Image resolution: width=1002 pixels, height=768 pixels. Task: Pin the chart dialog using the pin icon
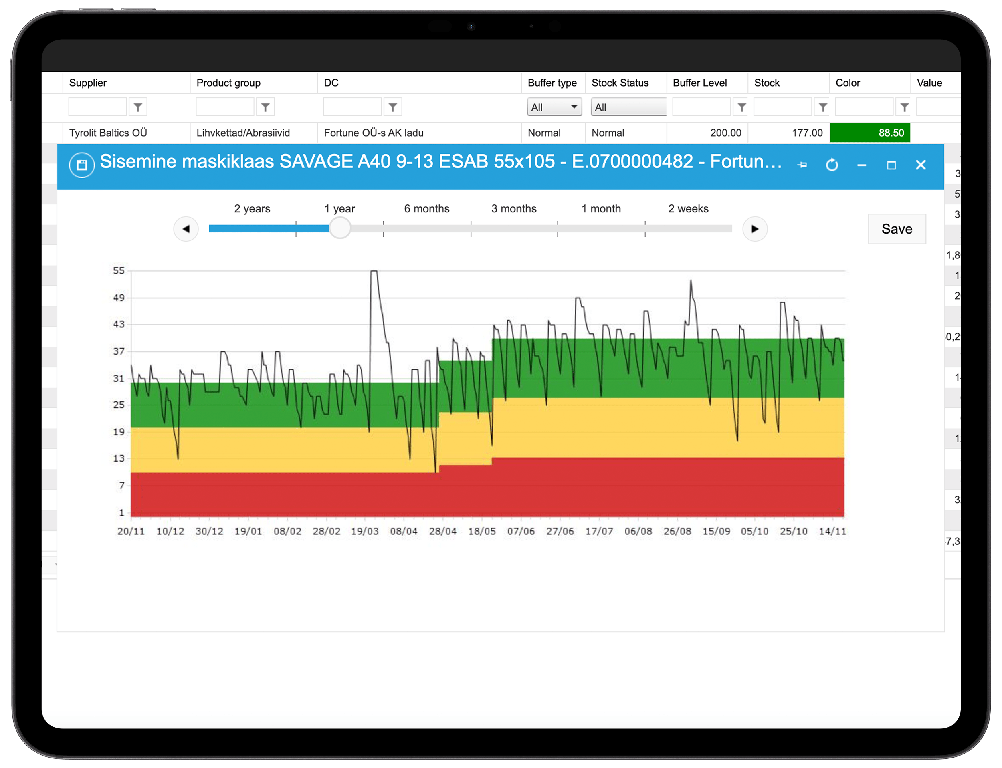point(804,165)
